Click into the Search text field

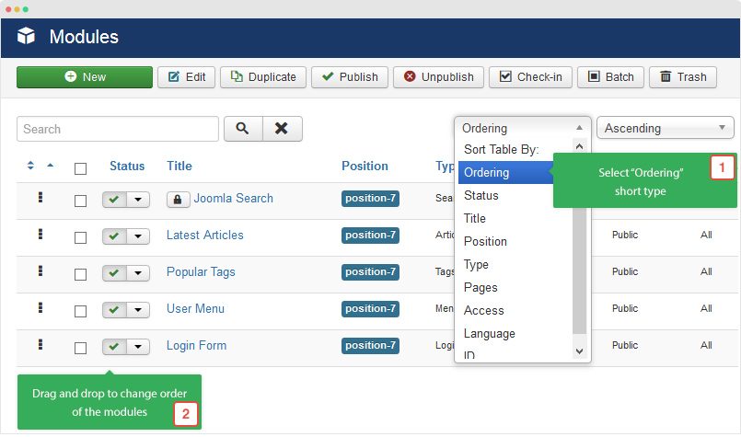[118, 129]
